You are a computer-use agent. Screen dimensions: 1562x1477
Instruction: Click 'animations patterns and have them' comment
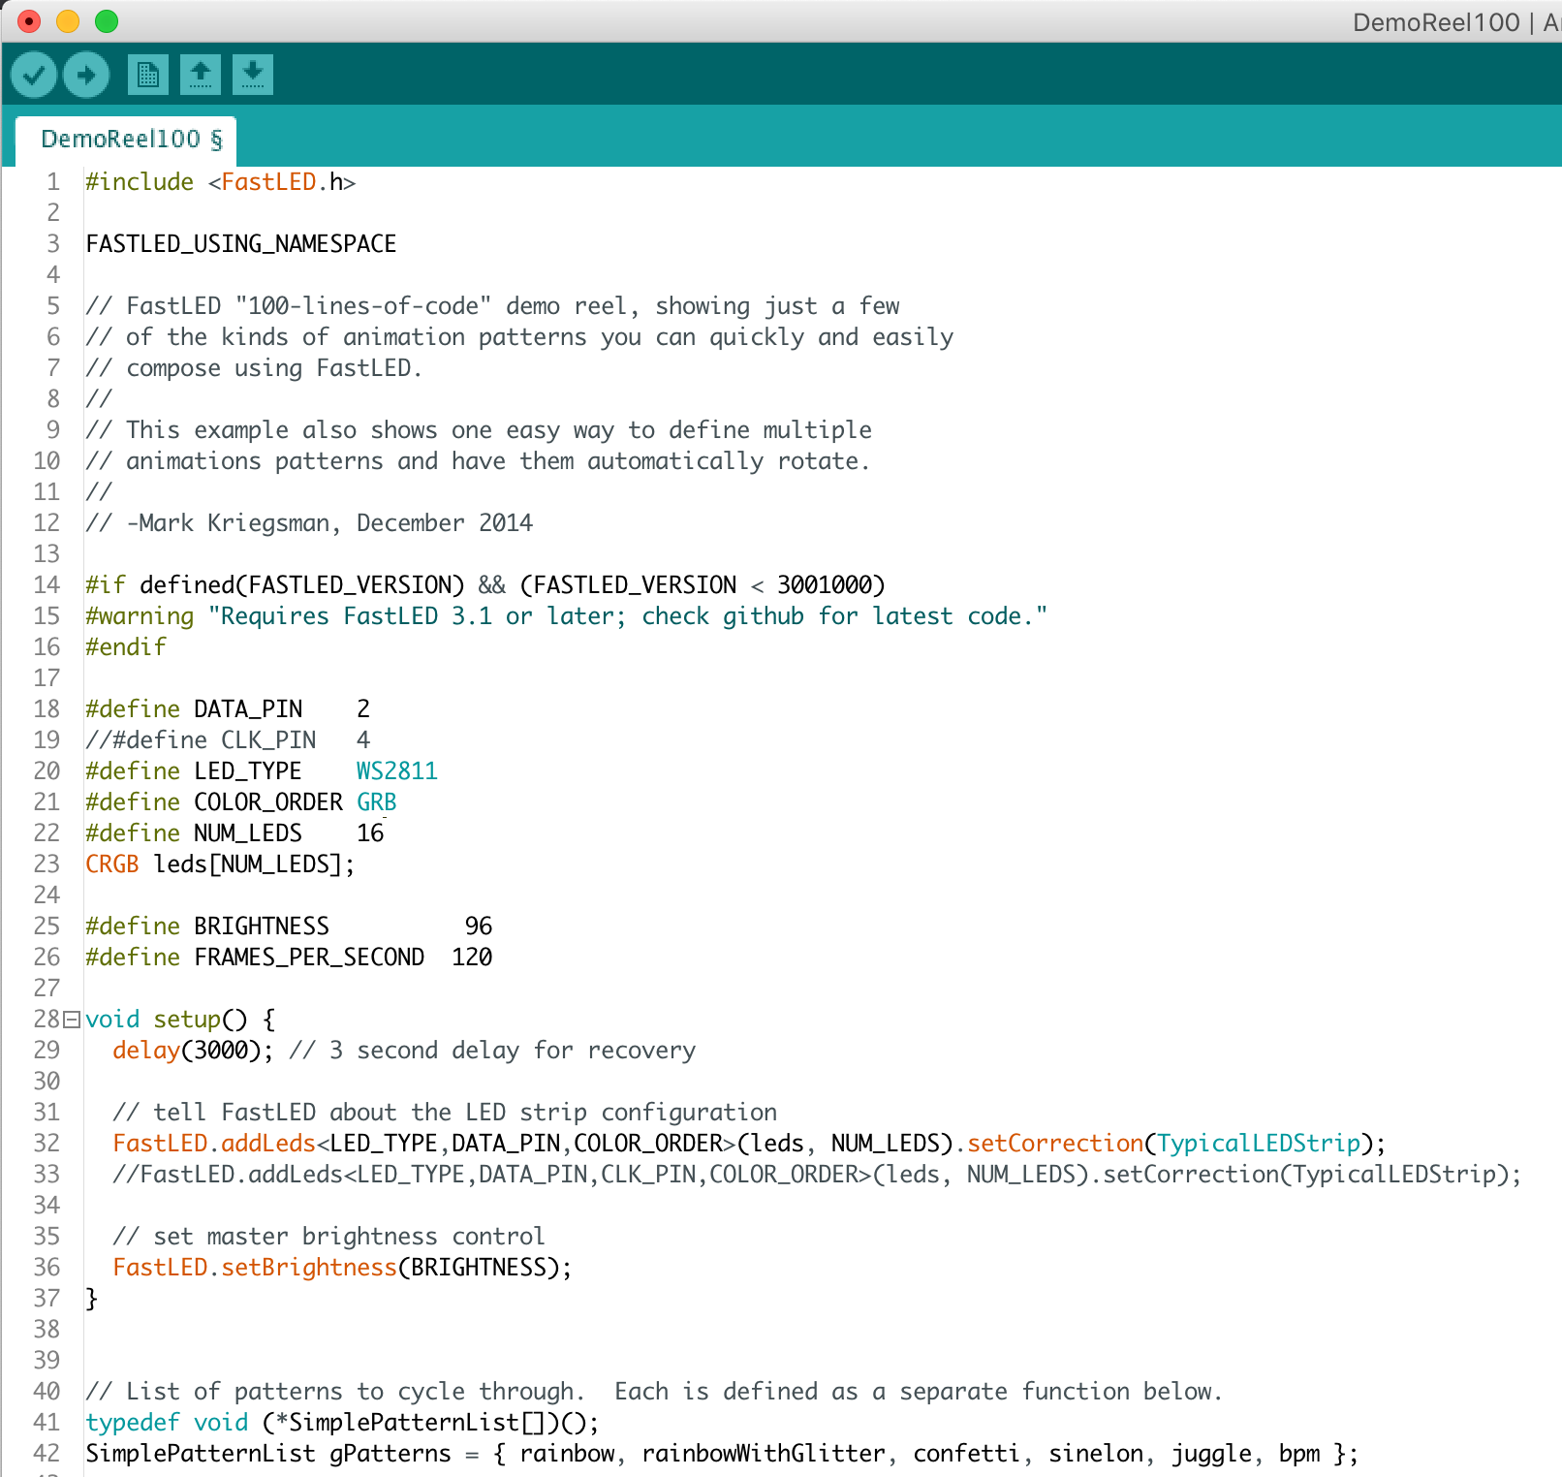[x=478, y=461]
